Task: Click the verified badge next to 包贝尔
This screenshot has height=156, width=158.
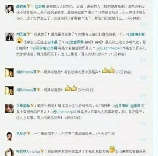Action: (29, 133)
